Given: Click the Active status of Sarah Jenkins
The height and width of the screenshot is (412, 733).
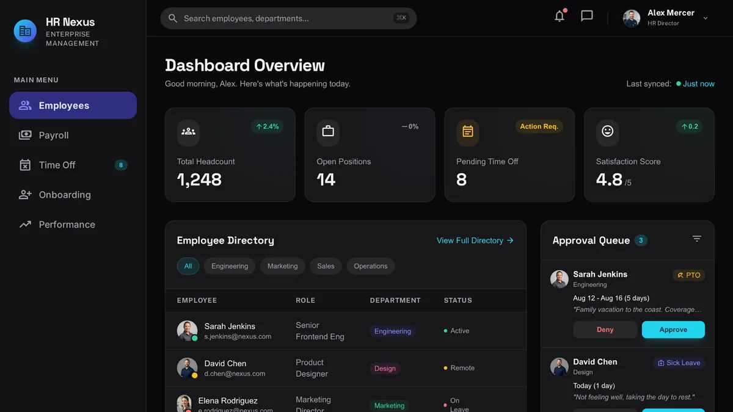Looking at the screenshot, I should click(x=456, y=331).
